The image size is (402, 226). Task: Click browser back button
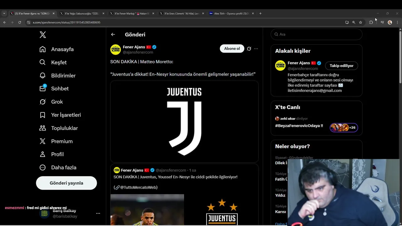click(4, 22)
